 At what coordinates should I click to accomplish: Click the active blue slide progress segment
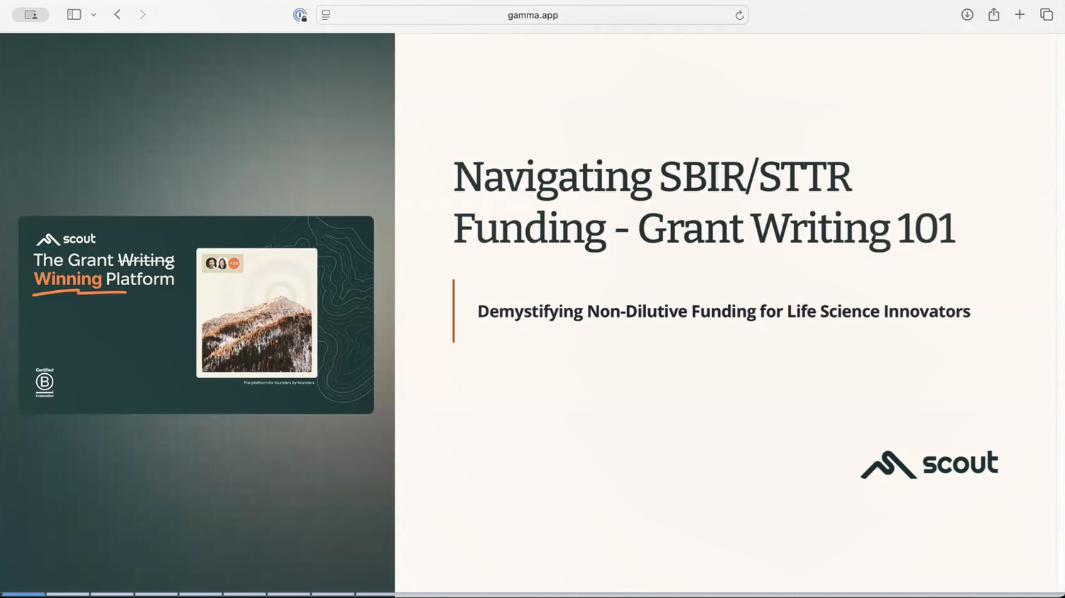(x=23, y=594)
